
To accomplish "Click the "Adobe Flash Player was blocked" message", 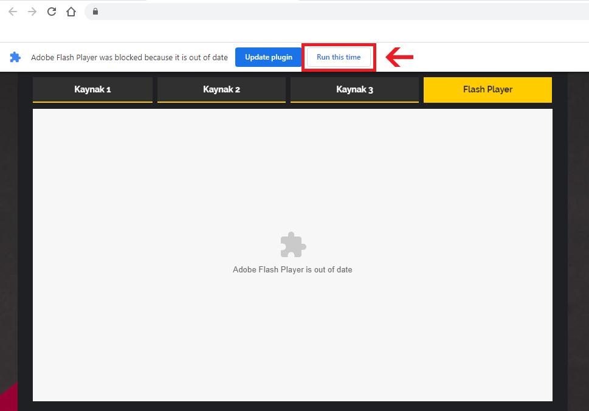I will pyautogui.click(x=129, y=58).
